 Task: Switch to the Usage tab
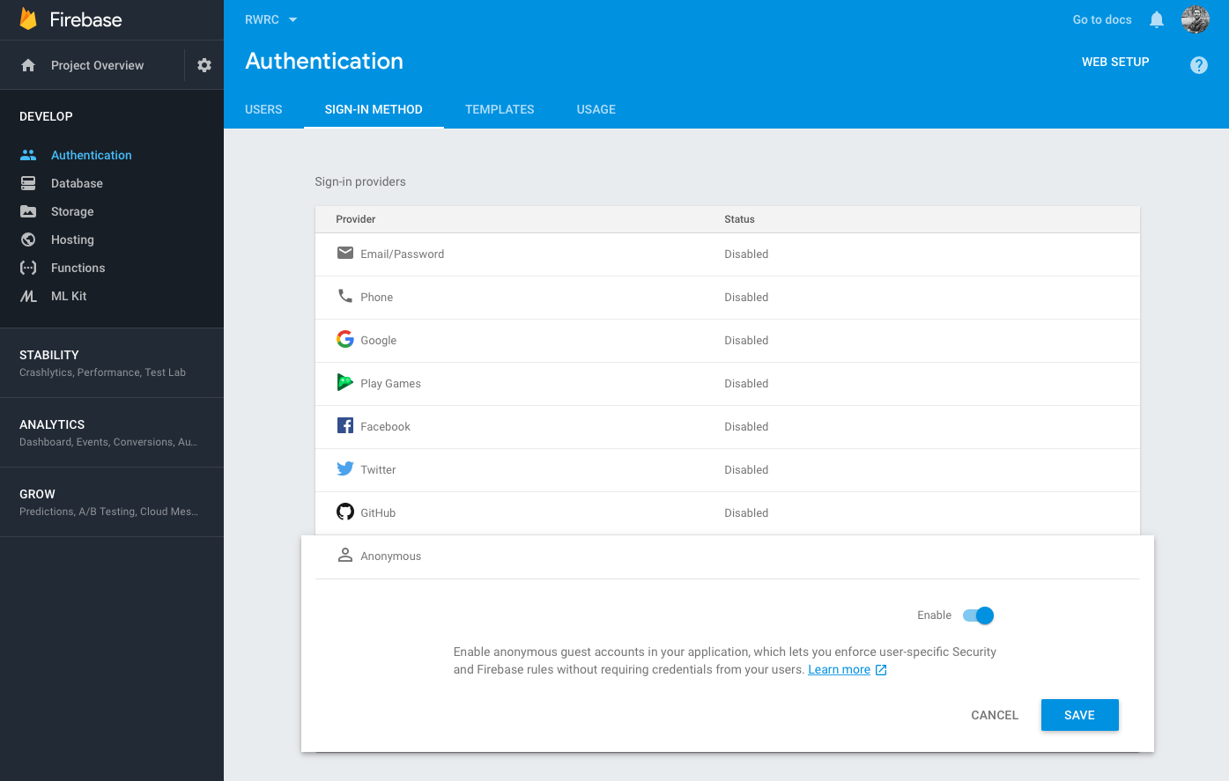[596, 109]
